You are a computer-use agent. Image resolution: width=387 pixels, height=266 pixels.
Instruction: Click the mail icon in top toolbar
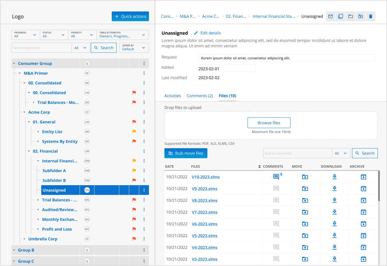tap(331, 16)
